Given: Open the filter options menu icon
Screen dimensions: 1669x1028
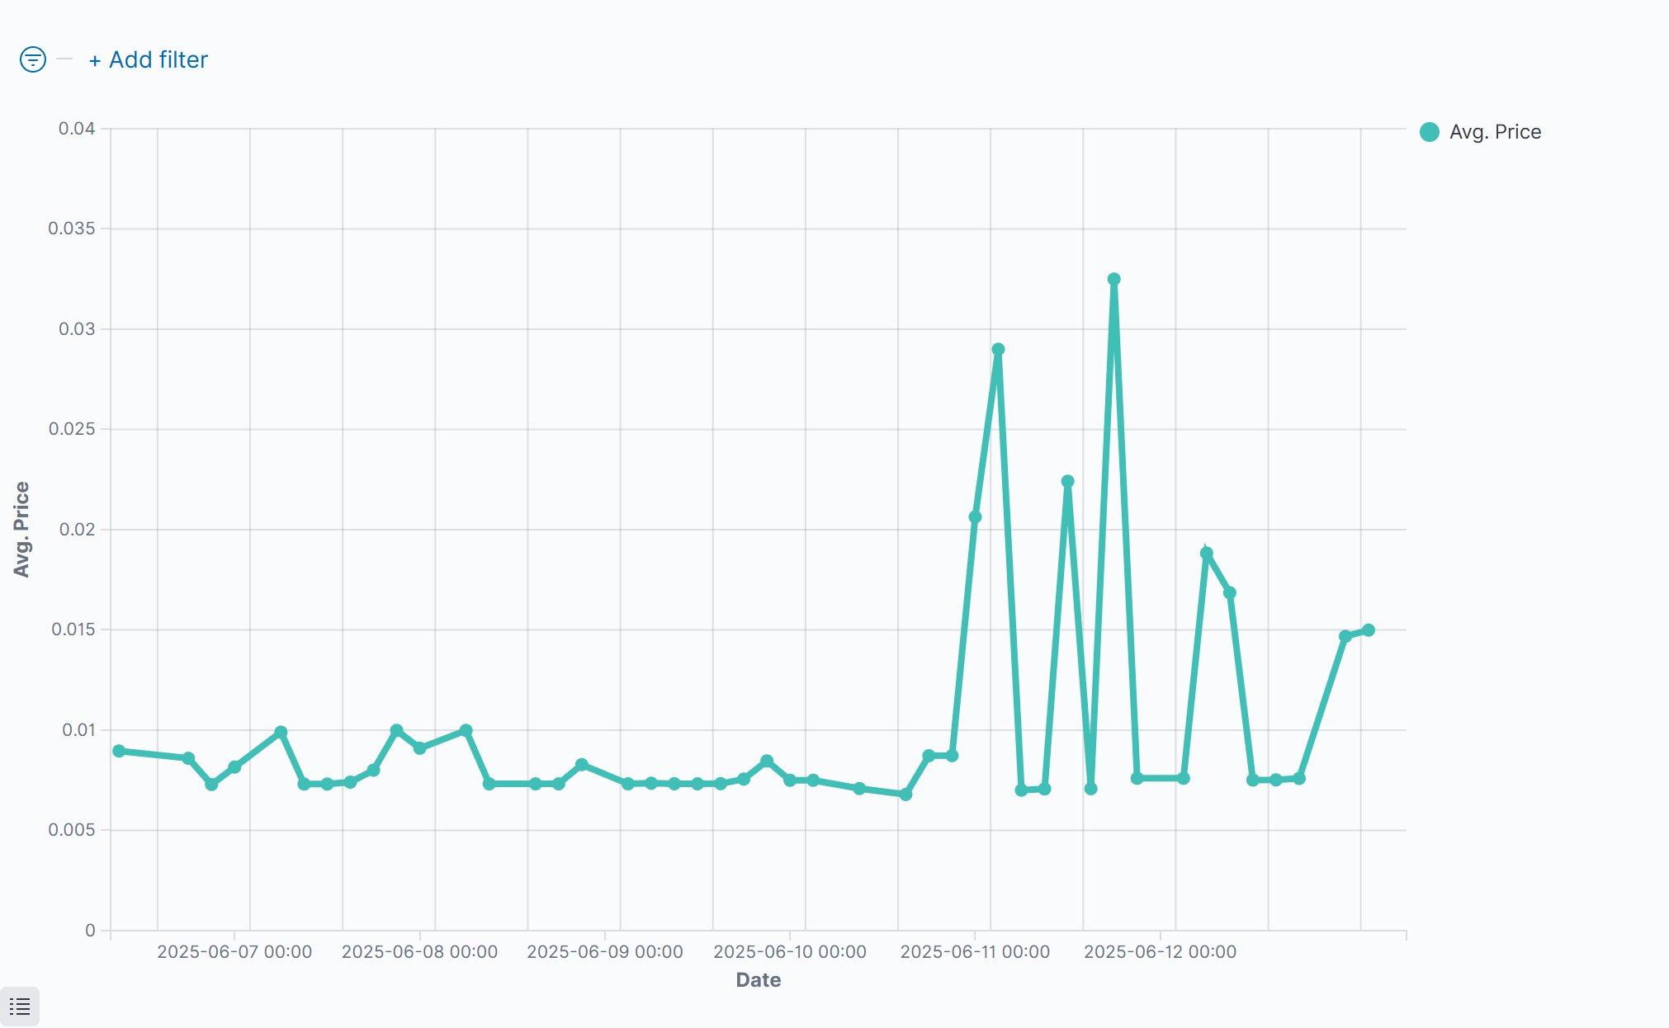Looking at the screenshot, I should coord(32,59).
